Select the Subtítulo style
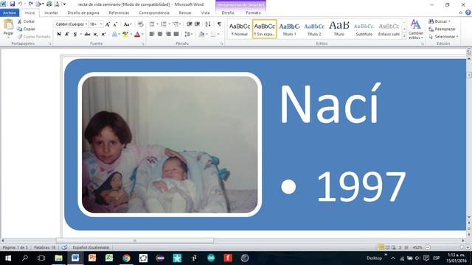Image resolution: width=472 pixels, height=265 pixels. 364,29
